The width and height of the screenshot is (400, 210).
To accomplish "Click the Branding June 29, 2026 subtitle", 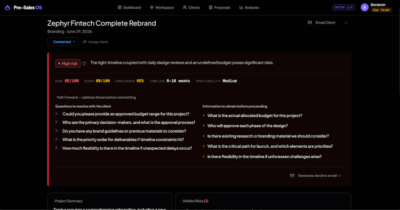I will point(70,31).
